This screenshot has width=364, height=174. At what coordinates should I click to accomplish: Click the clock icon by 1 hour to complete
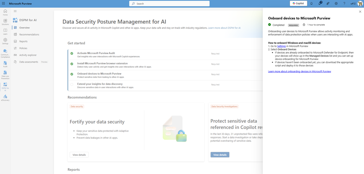(304, 24)
